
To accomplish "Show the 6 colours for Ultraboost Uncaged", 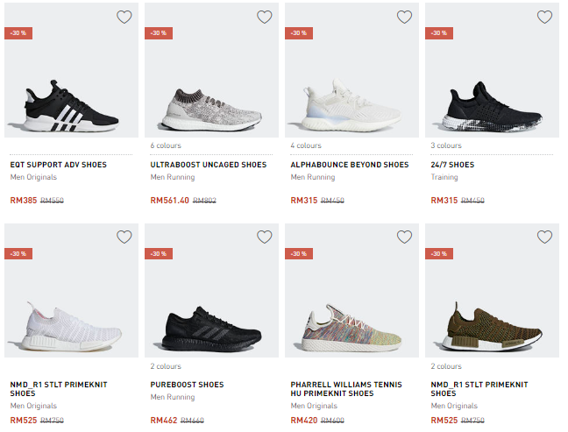I will tap(166, 145).
